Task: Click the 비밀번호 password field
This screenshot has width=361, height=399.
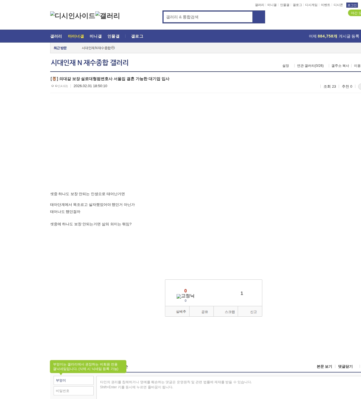Action: 74,391
